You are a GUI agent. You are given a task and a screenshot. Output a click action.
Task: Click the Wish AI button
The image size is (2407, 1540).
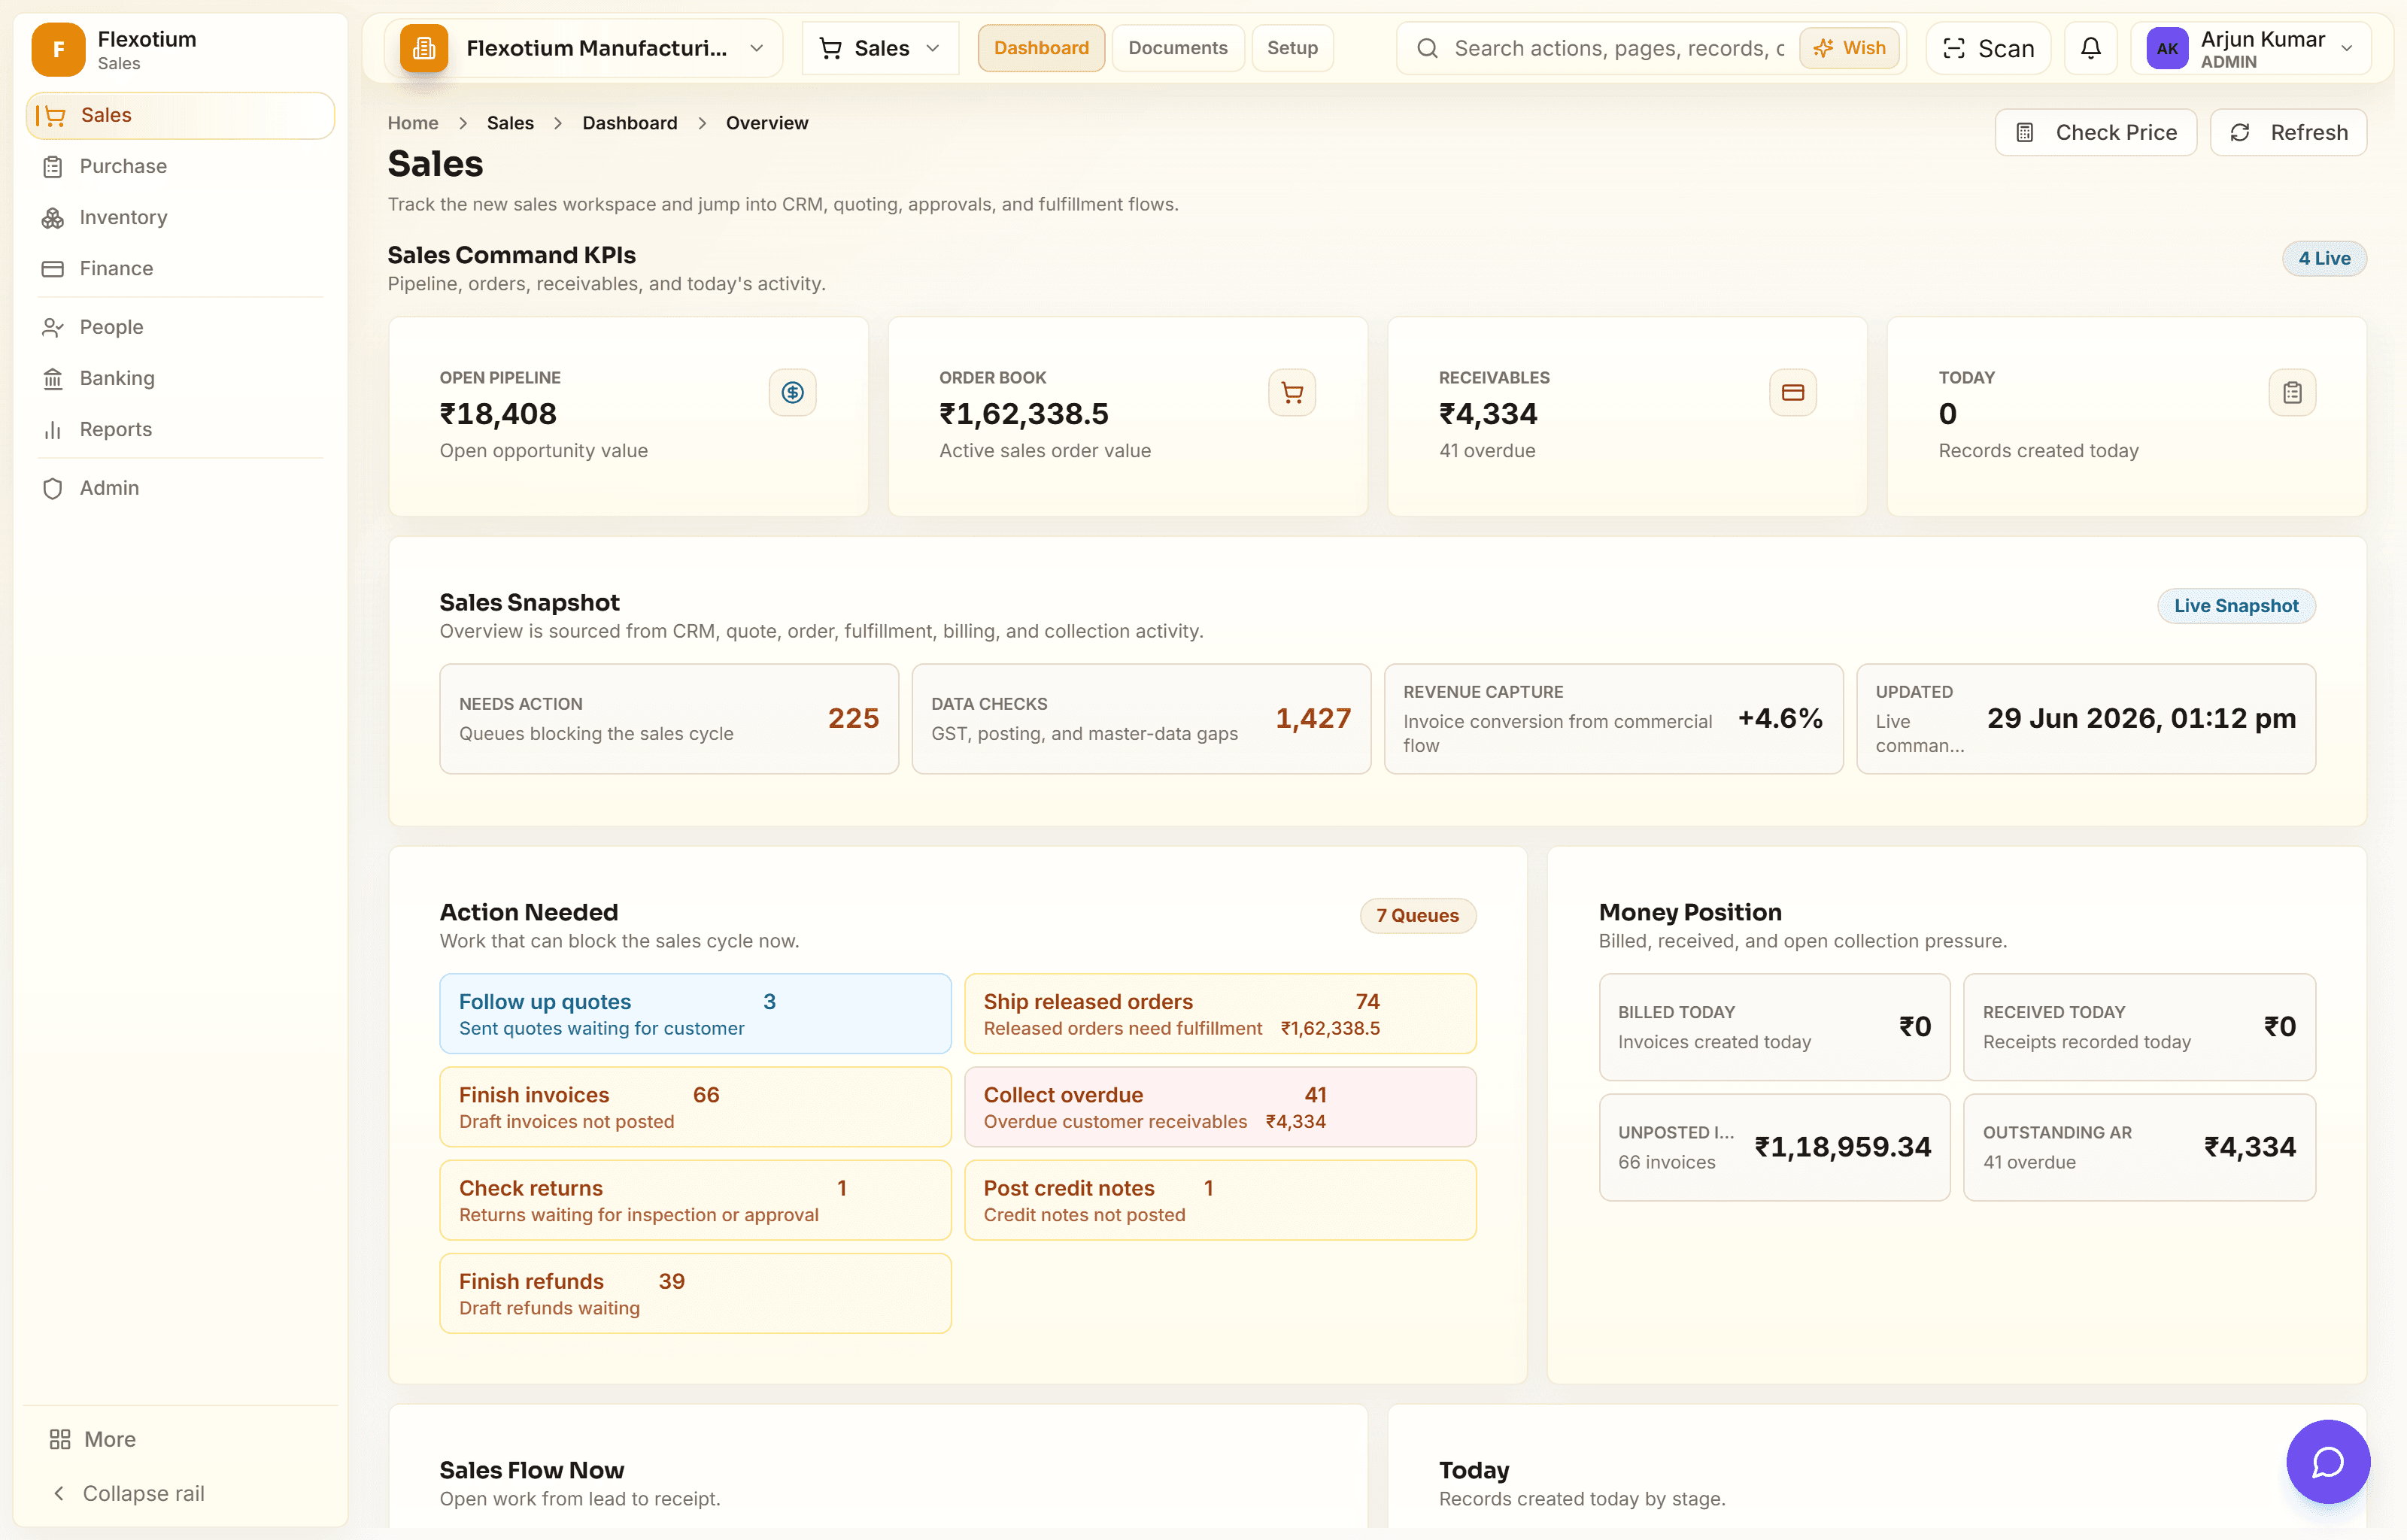(1849, 48)
